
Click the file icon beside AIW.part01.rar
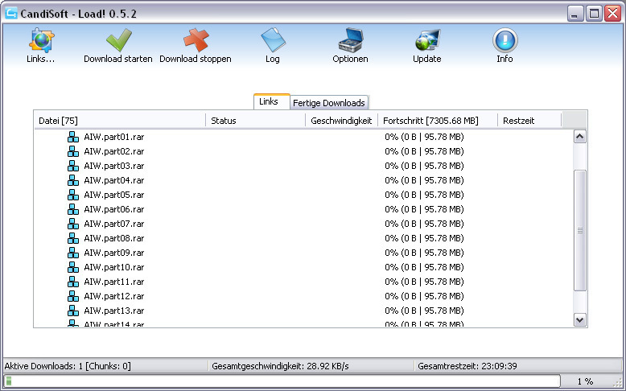pyautogui.click(x=73, y=137)
